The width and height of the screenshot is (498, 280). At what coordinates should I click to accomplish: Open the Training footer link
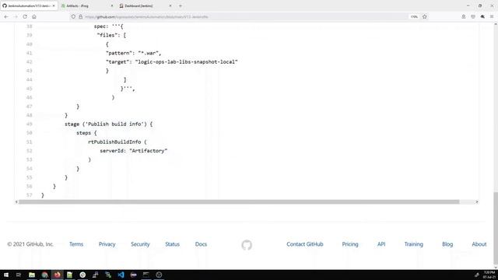click(x=413, y=244)
